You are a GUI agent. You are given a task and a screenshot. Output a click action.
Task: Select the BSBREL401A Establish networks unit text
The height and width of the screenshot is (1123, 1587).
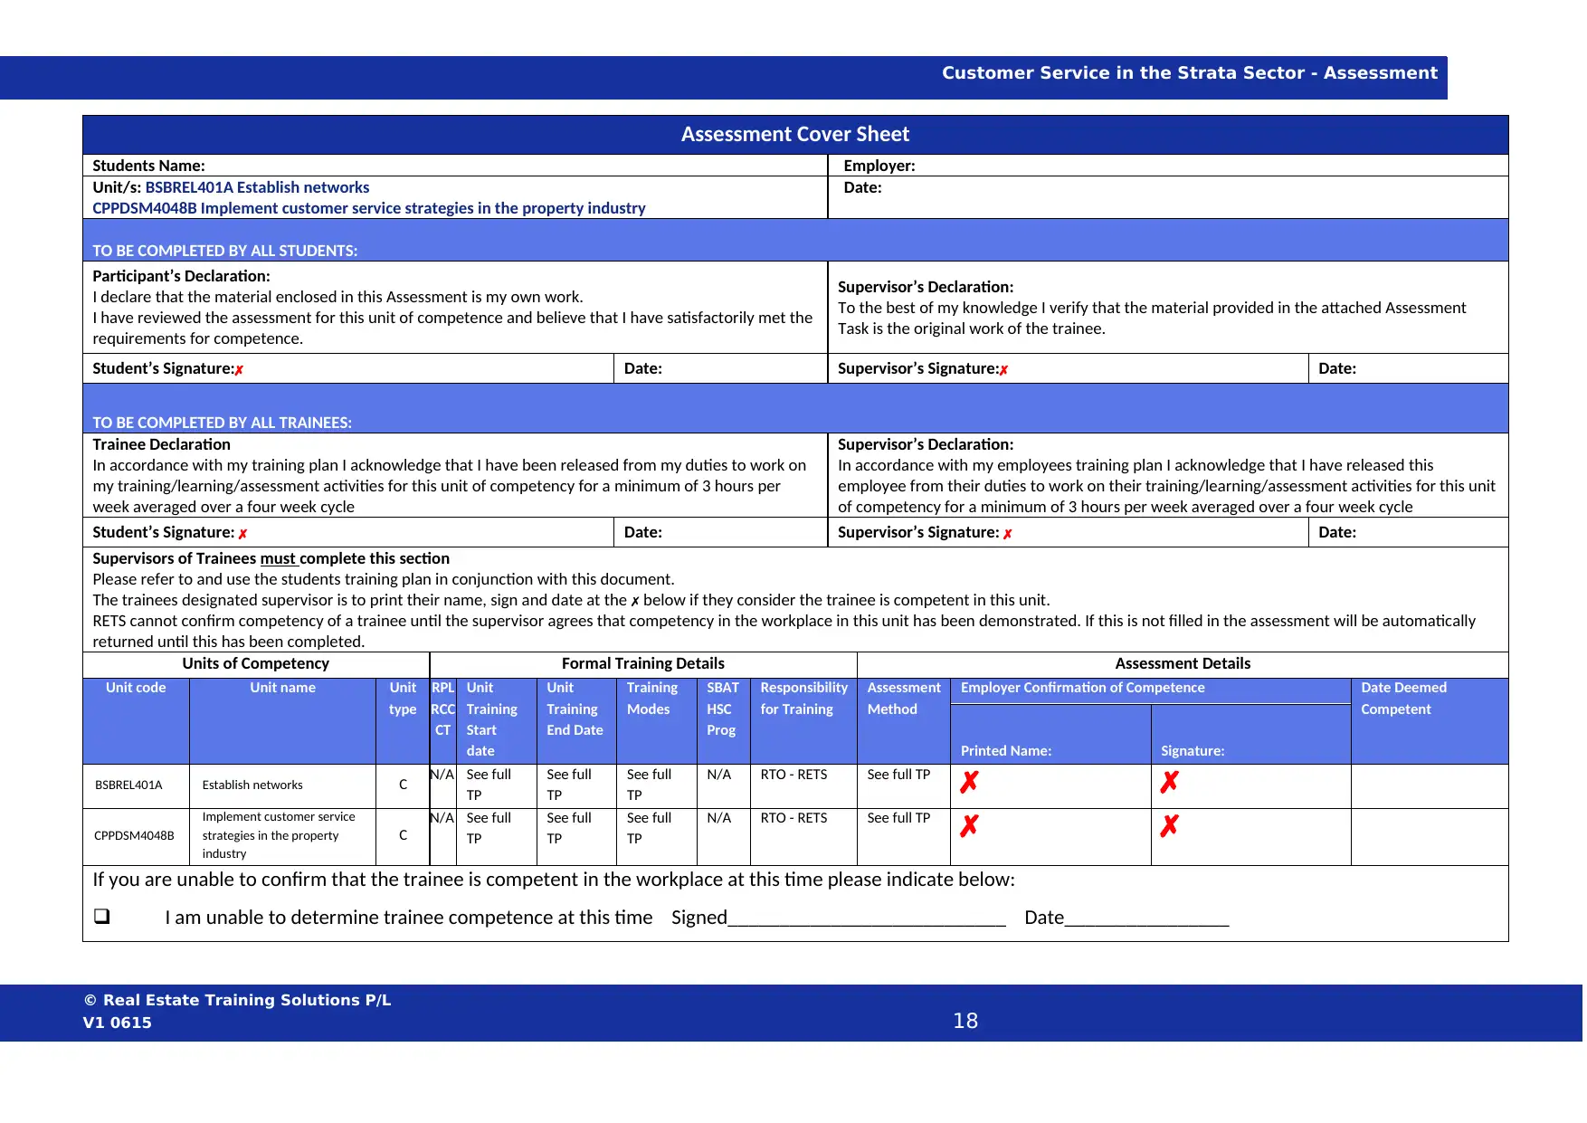coord(257,187)
